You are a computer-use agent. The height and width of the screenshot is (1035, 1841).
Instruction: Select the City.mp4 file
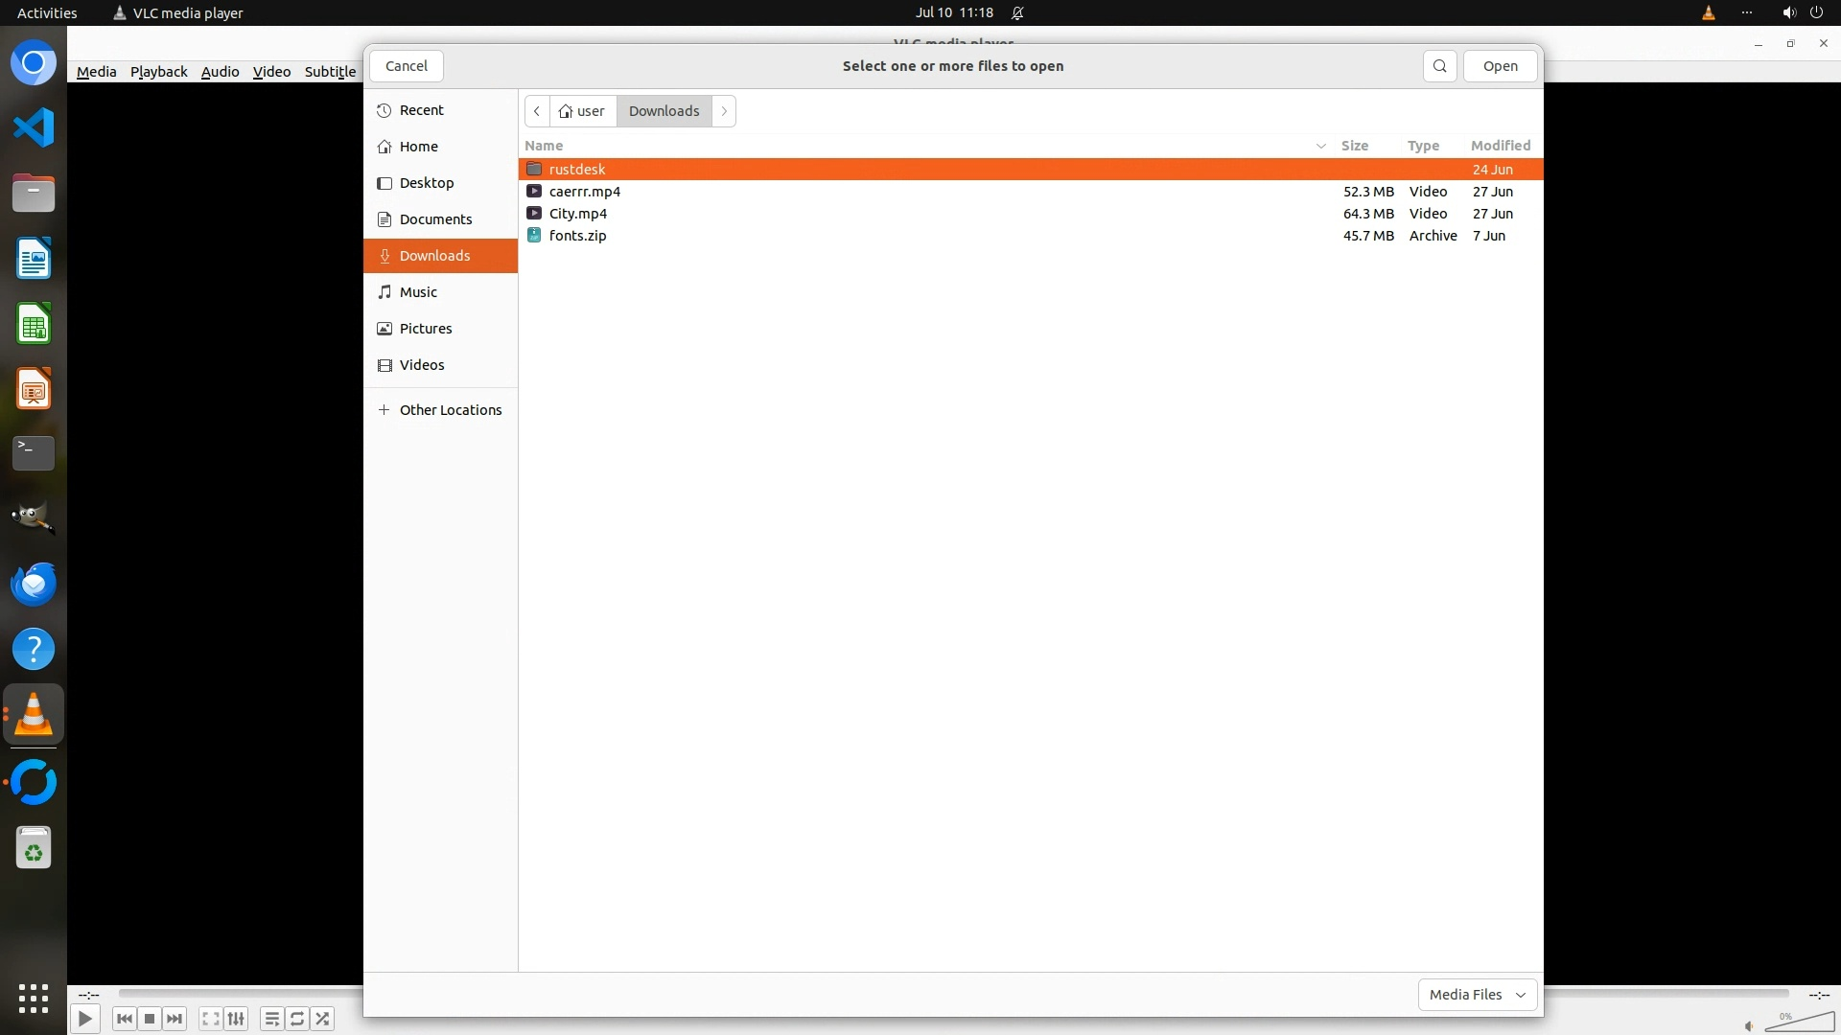[x=577, y=214]
